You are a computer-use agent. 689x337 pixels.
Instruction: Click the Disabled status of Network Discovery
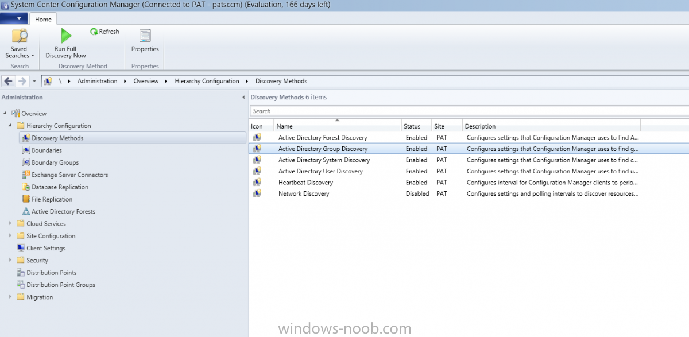click(417, 193)
